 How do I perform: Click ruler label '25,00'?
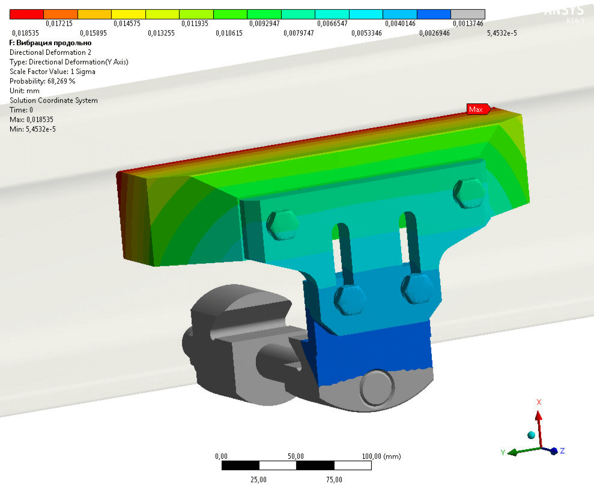(258, 480)
